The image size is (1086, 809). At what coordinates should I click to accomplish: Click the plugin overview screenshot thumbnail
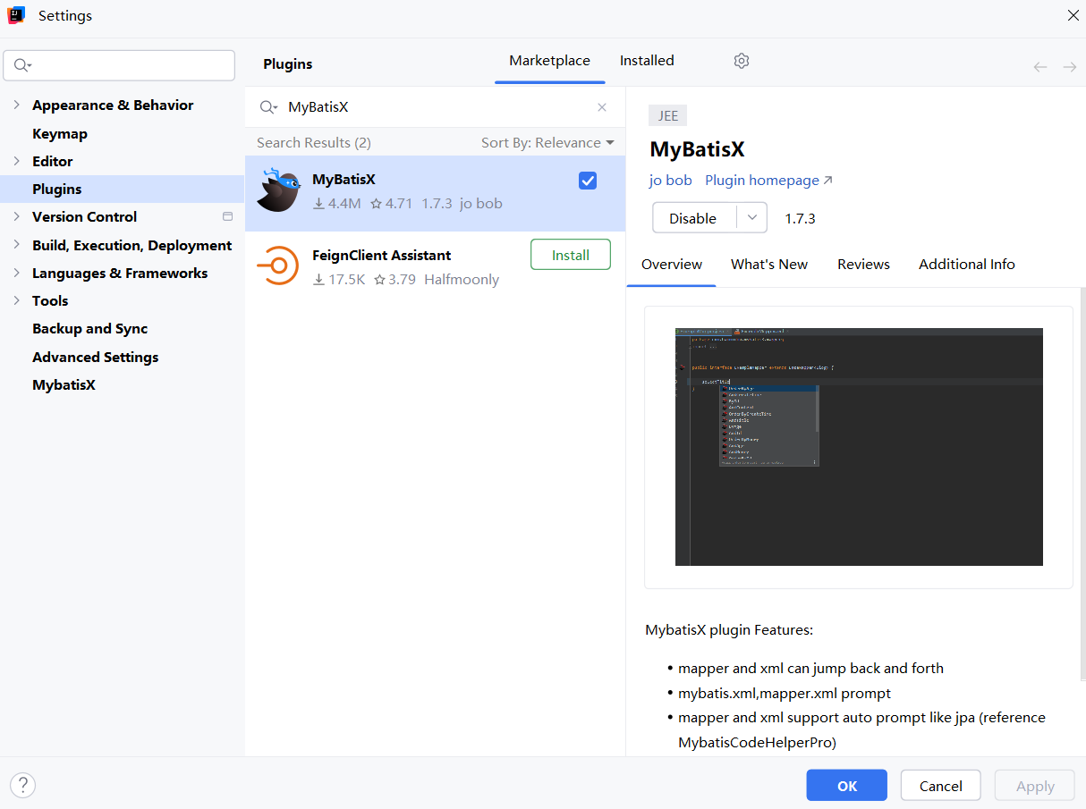coord(859,447)
